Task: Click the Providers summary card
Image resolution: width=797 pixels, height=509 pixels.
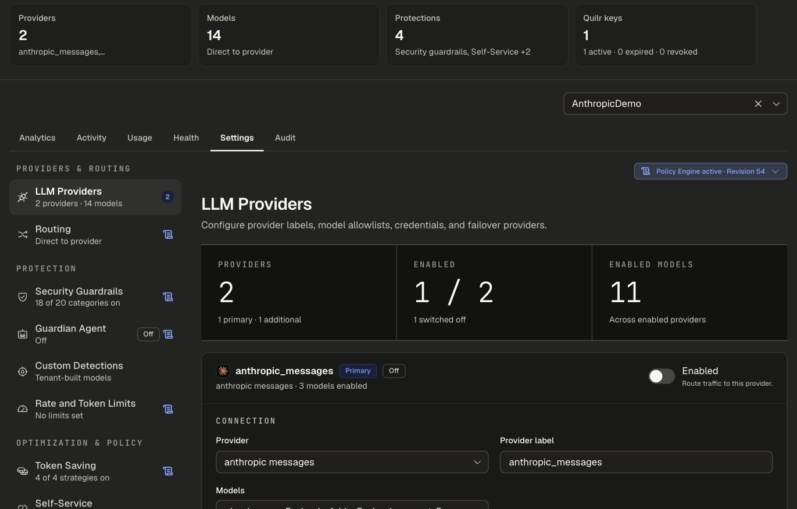Action: (x=101, y=35)
